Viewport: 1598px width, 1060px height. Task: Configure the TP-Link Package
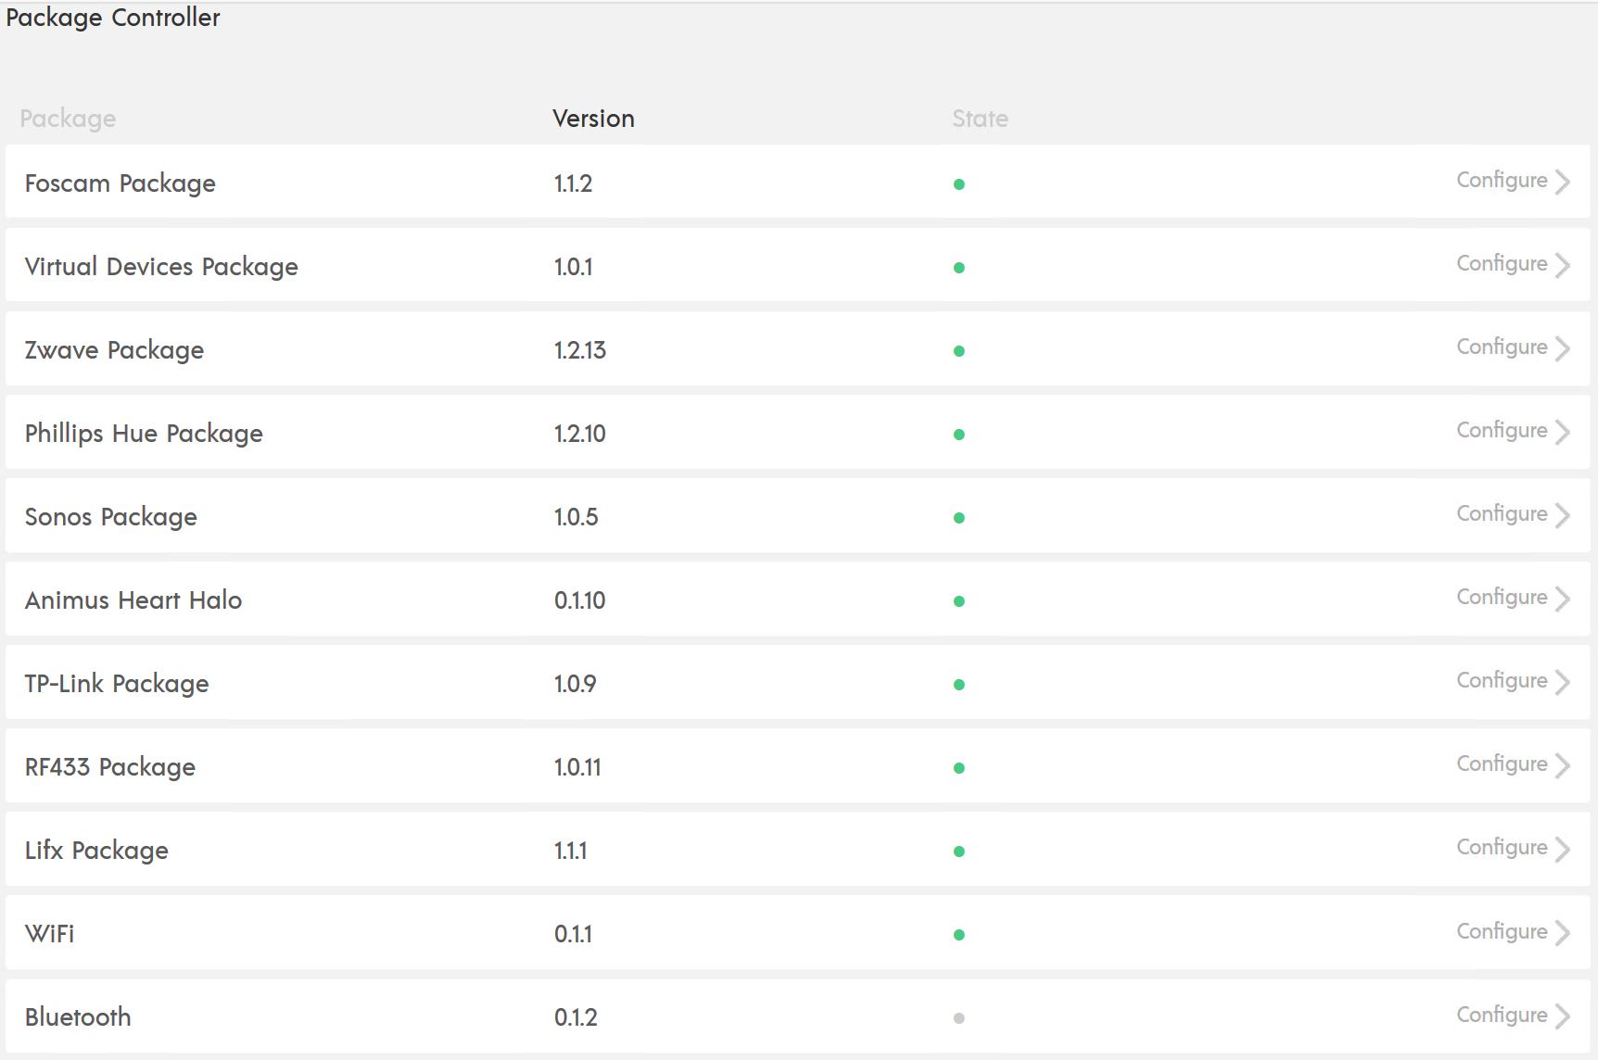pos(1502,681)
